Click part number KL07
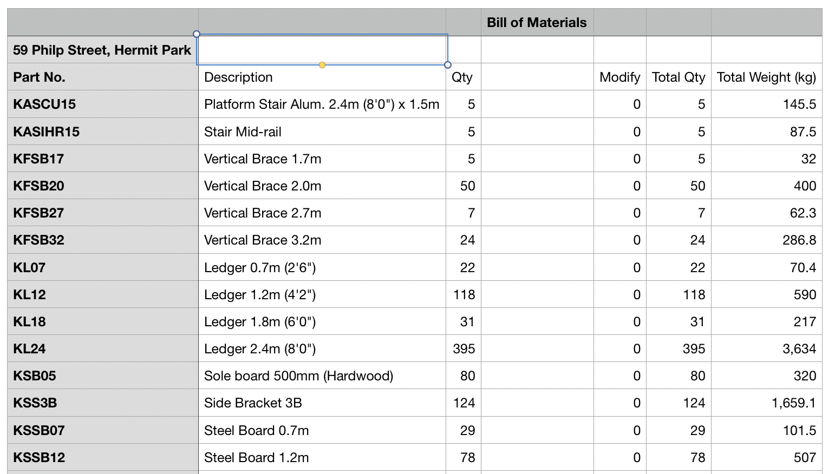Screen dimensions: 835x474 click(x=103, y=267)
